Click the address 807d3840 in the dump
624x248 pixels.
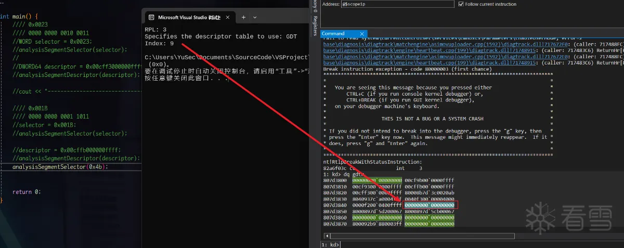(x=335, y=205)
